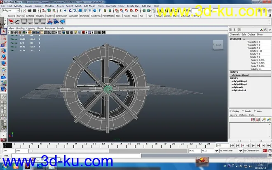Select the Anim layer radio button
The height and width of the screenshot is (170, 272).
pyautogui.click(x=255, y=111)
